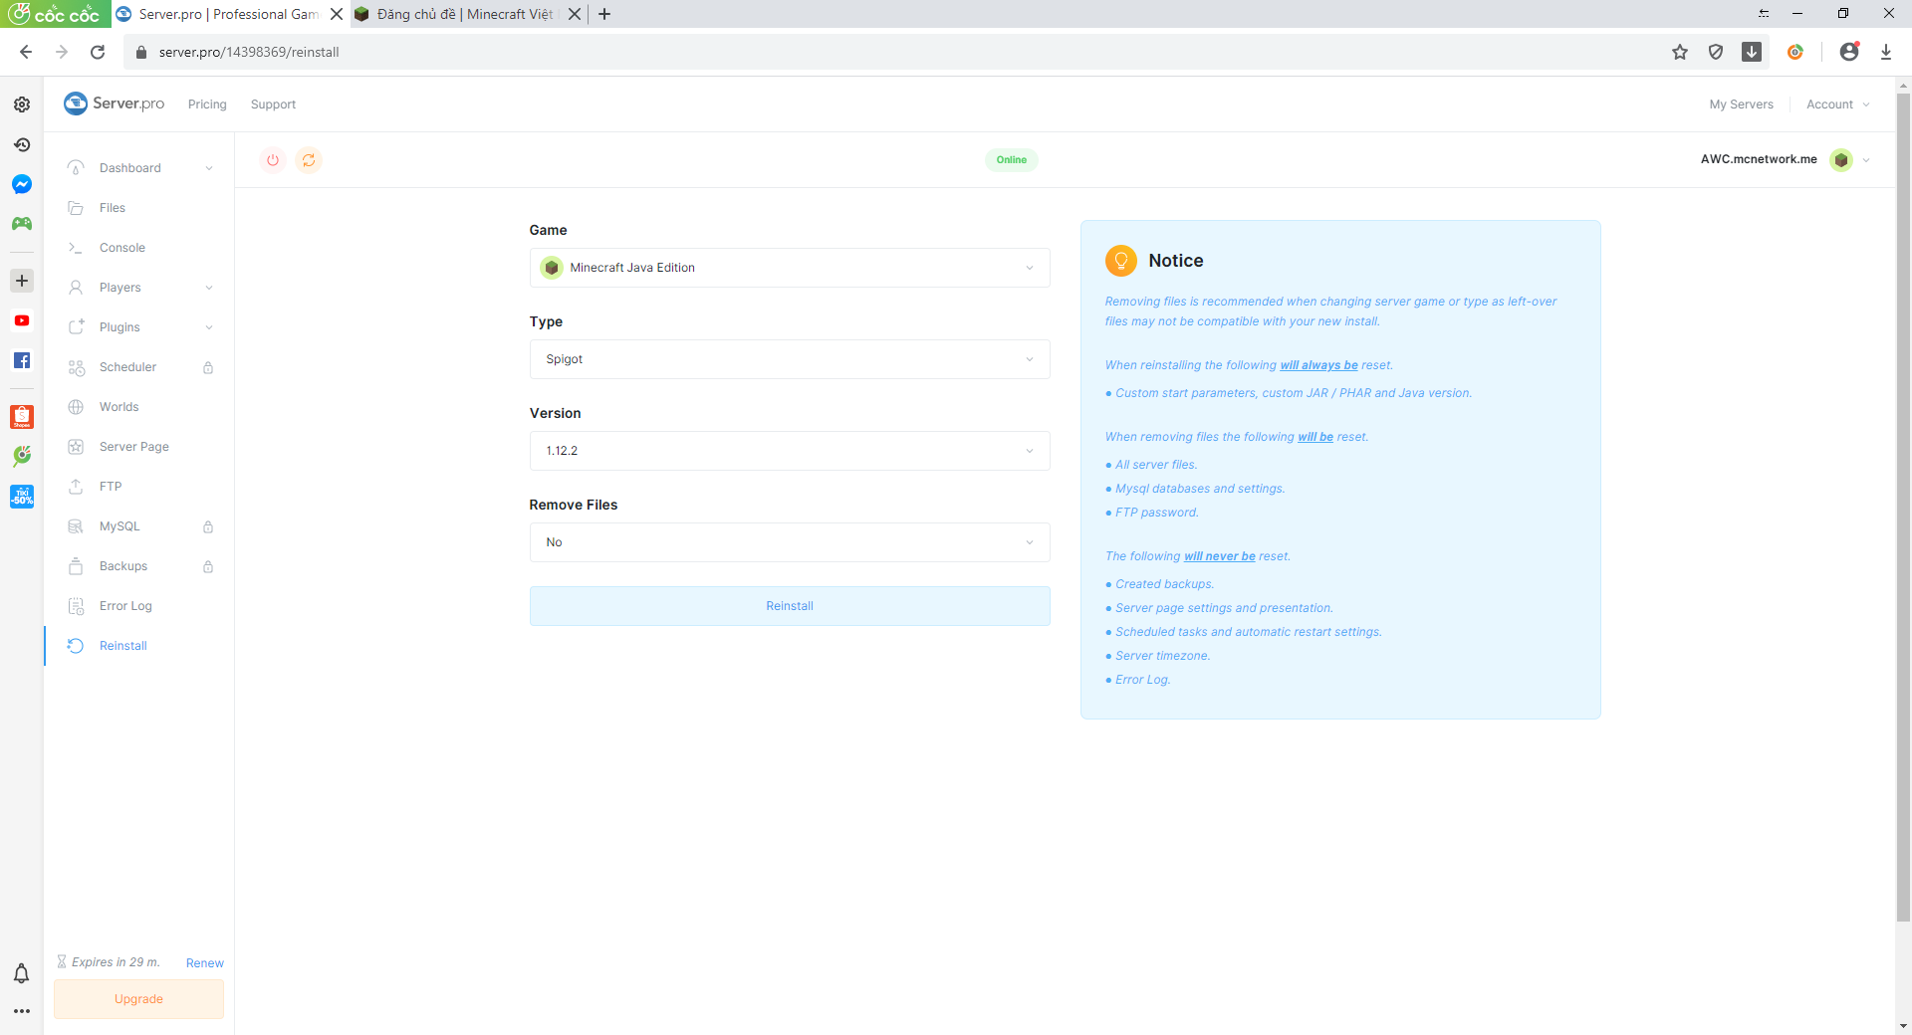Viewport: 1912px width, 1035px height.
Task: Open games controller icon in sidebar
Action: 22,224
